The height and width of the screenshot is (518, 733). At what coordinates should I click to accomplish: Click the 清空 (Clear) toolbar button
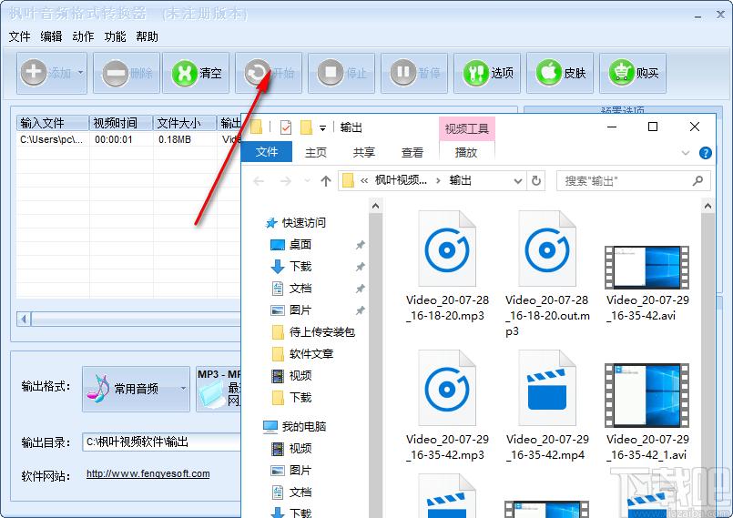(x=196, y=73)
